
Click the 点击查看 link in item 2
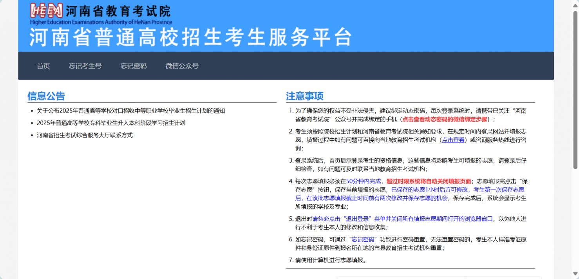point(453,140)
